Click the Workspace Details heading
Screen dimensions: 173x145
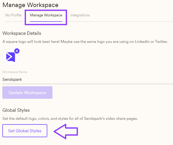[x=22, y=33]
